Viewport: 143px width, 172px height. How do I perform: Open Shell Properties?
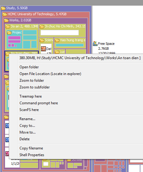[x=32, y=155]
